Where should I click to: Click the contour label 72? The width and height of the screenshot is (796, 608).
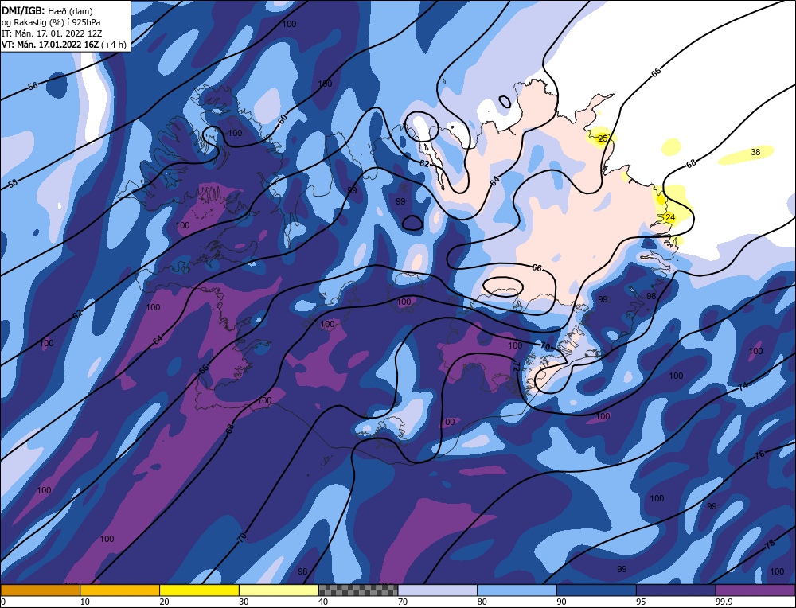click(516, 366)
